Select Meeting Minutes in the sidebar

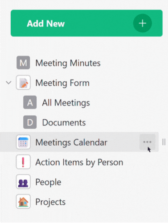tap(68, 63)
